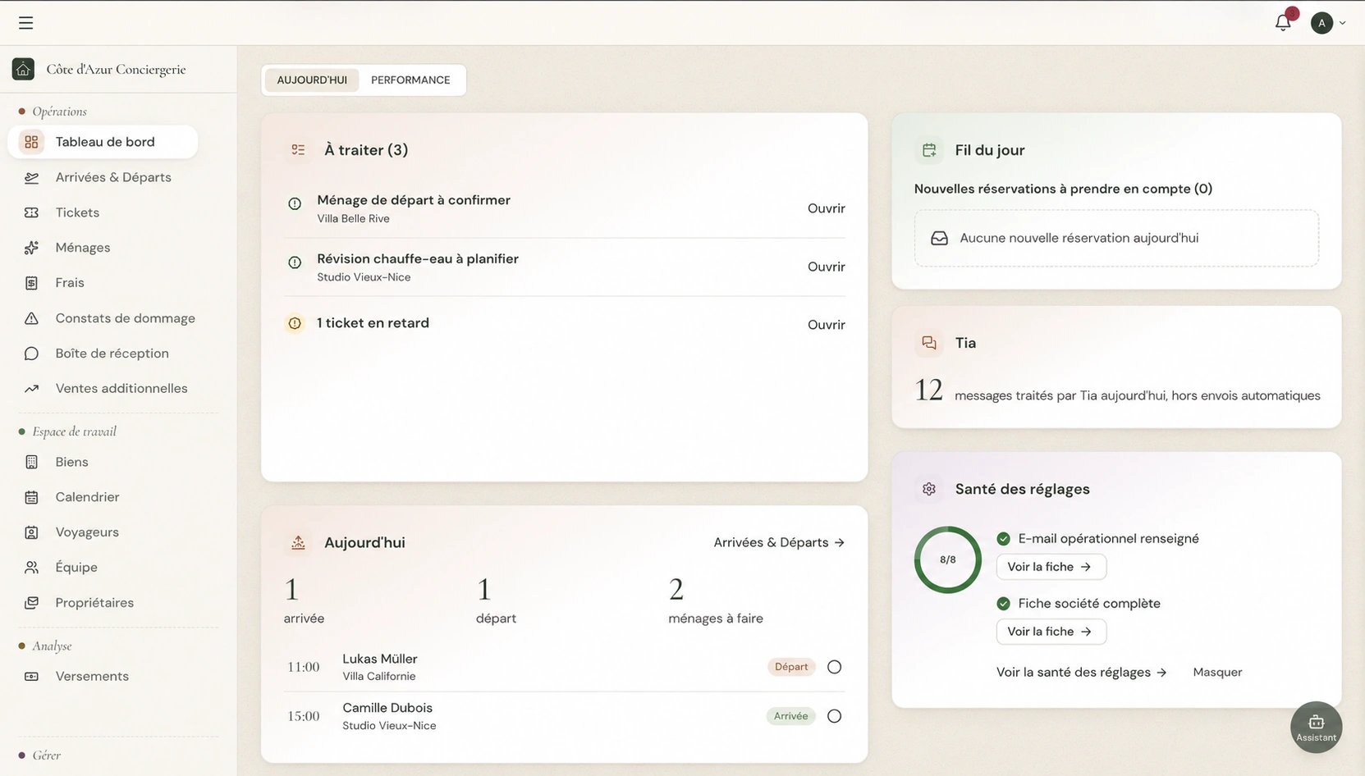The image size is (1365, 776).
Task: Click the Ventes additionnelles trend icon
Action: pyautogui.click(x=31, y=389)
